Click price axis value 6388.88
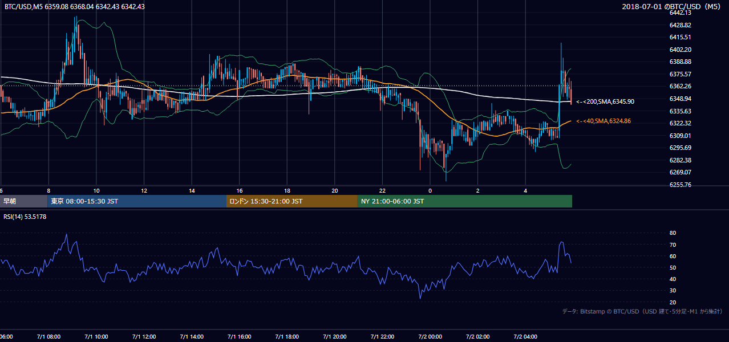Screen dimensions: 729x342 coord(680,62)
